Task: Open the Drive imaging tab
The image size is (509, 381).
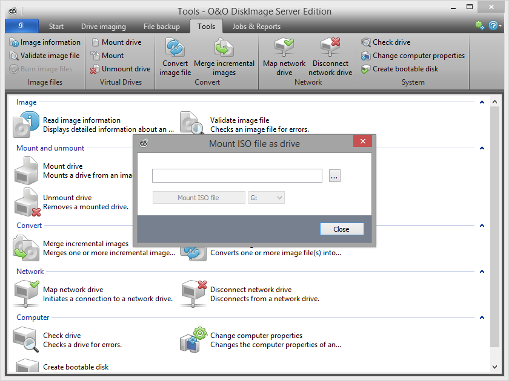Action: [104, 26]
